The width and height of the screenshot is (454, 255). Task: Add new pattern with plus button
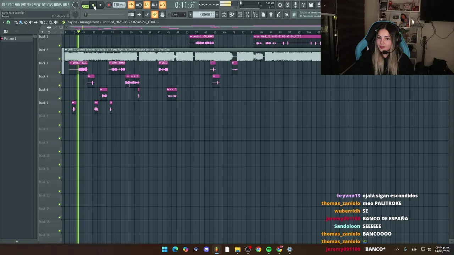(217, 15)
